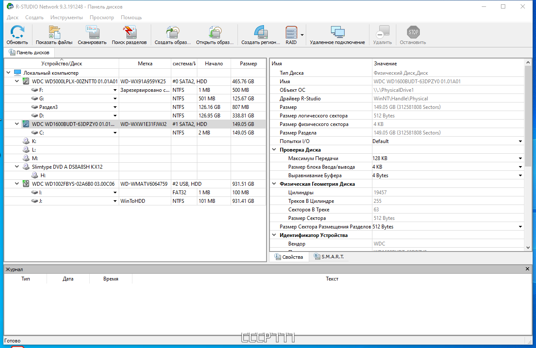
Task: Open the RAID dropdown arrow
Action: pyautogui.click(x=302, y=35)
